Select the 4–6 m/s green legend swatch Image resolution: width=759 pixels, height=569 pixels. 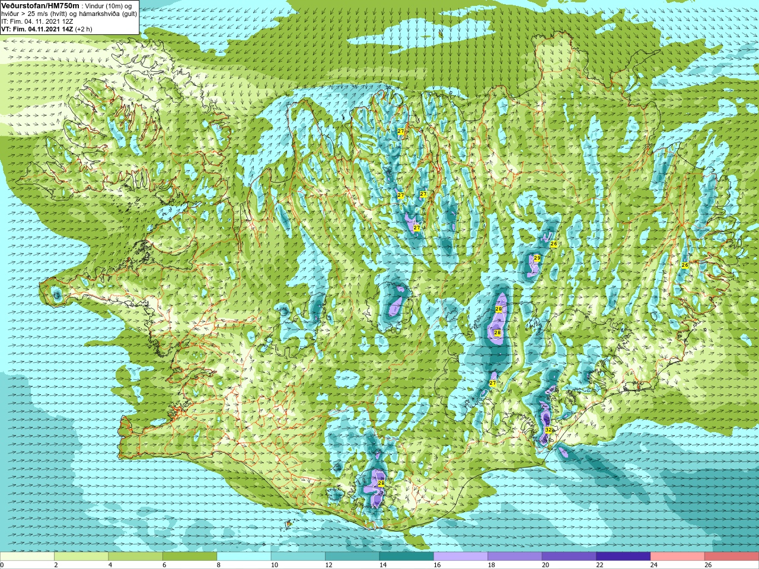136,556
